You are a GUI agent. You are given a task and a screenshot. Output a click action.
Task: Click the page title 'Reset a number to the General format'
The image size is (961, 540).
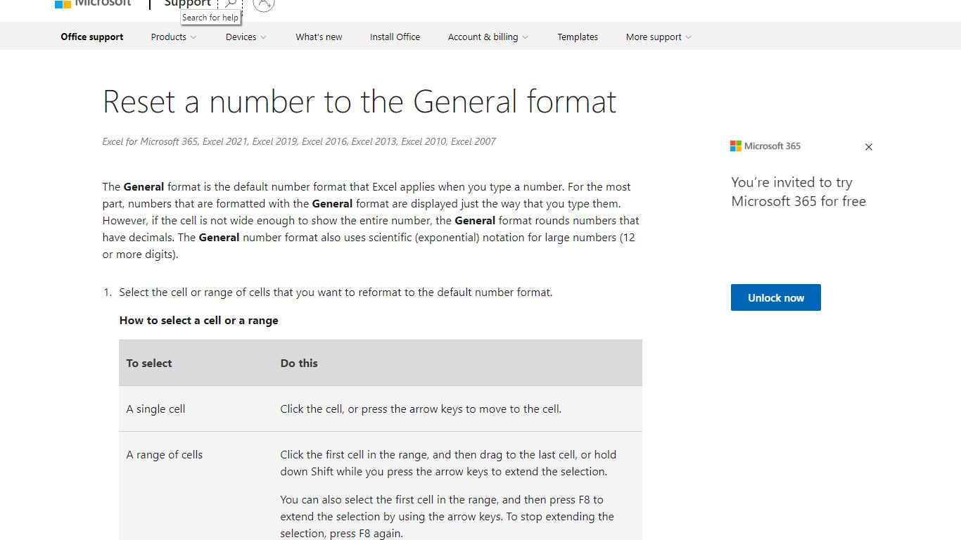click(359, 102)
